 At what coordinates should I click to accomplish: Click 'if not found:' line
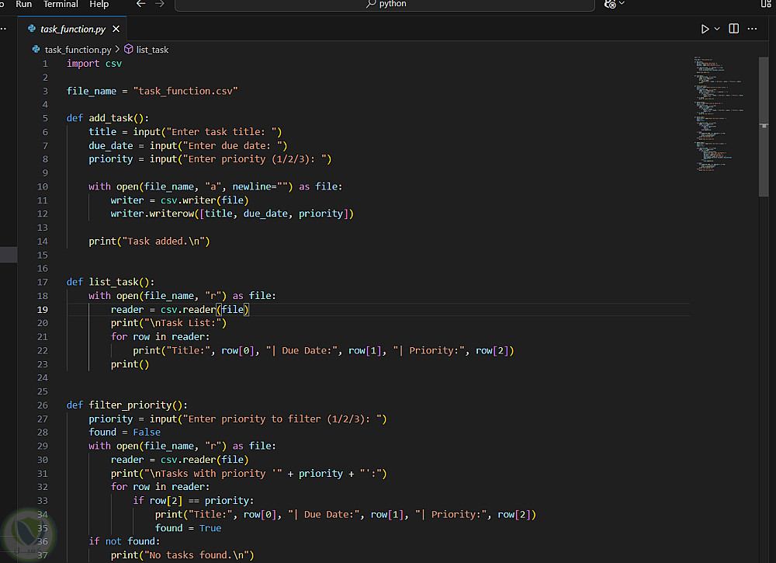pos(124,541)
